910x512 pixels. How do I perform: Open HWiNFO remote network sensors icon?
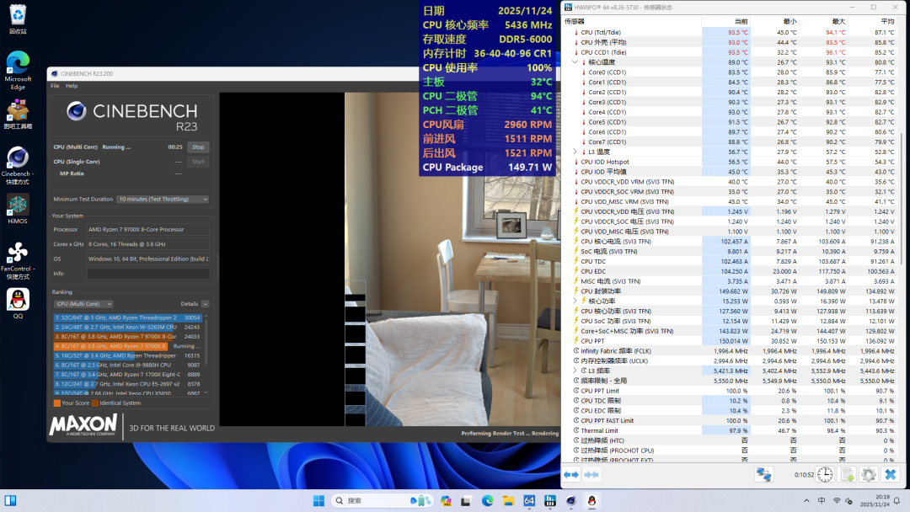coord(763,474)
